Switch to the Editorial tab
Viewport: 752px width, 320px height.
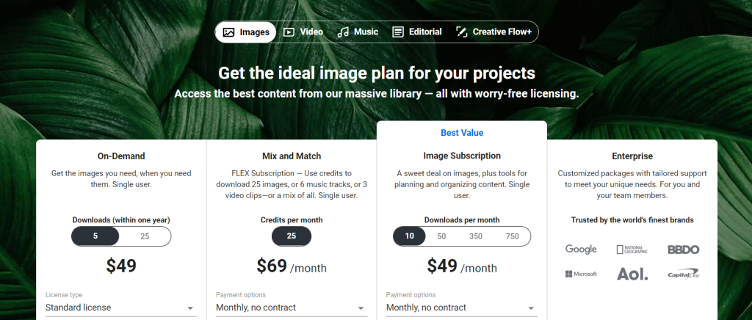pyautogui.click(x=417, y=32)
